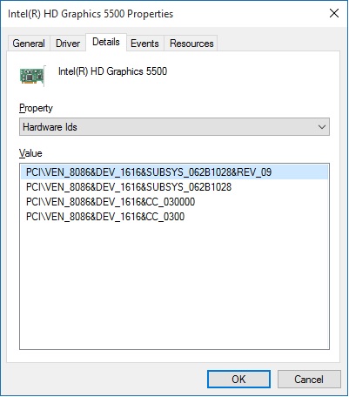Open the Property dropdown chevron
This screenshot has width=349, height=397.
click(322, 127)
